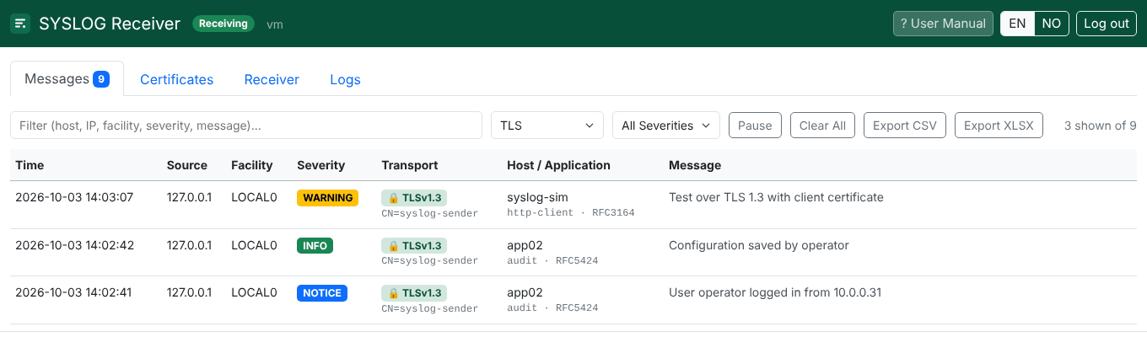The height and width of the screenshot is (337, 1147).
Task: Click the Messages count badge showing 9
Action: pos(101,79)
